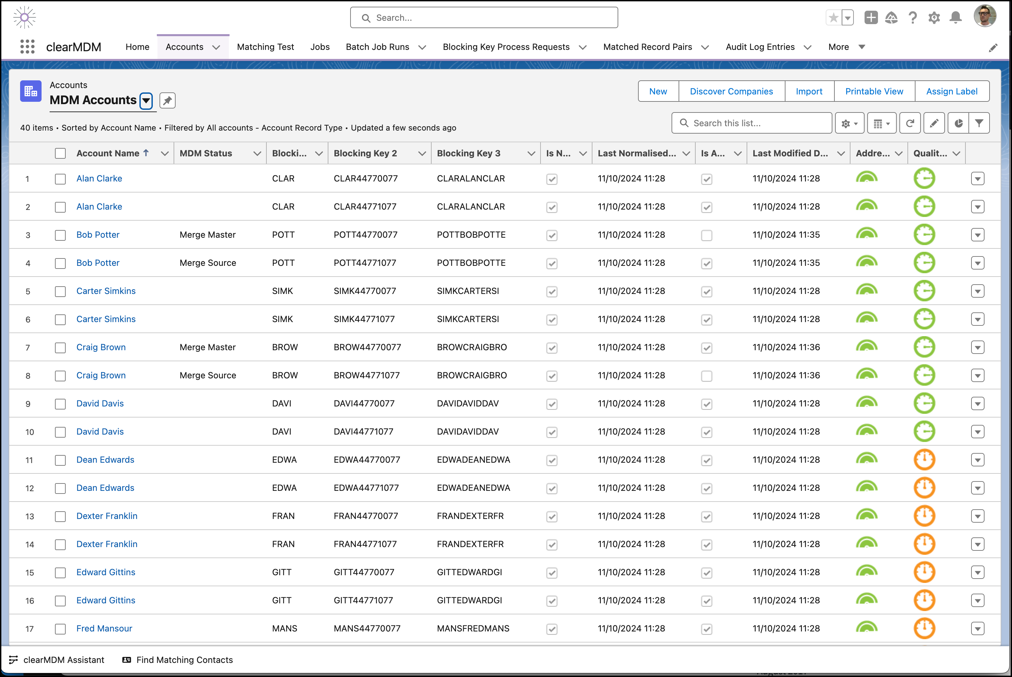Pin the MDM Accounts list view

(x=167, y=100)
